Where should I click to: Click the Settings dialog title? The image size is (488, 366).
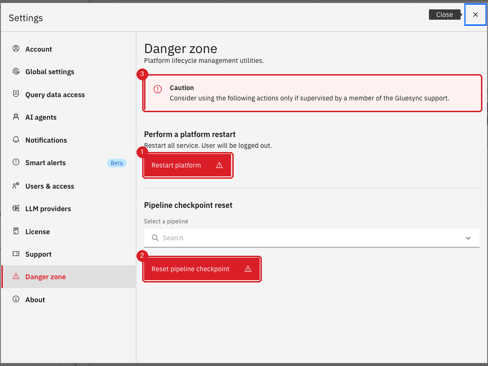tap(26, 18)
